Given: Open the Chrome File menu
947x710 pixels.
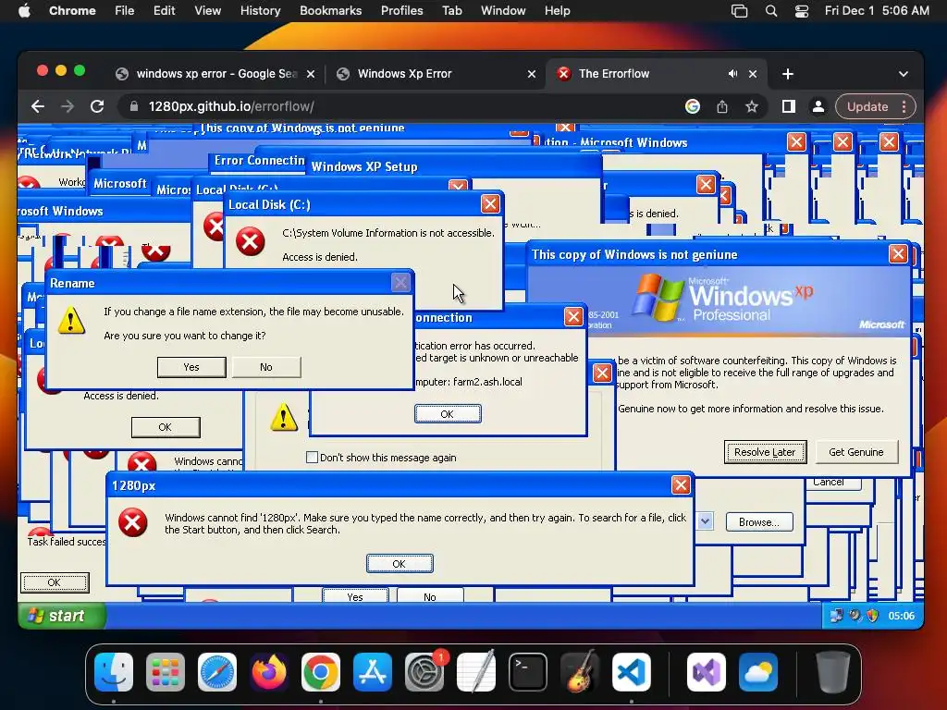Looking at the screenshot, I should click(x=125, y=11).
